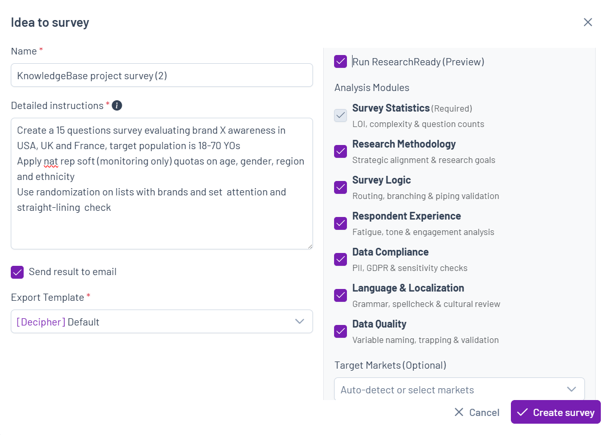Turn off Data Compliance module
The image size is (607, 435).
click(x=341, y=260)
